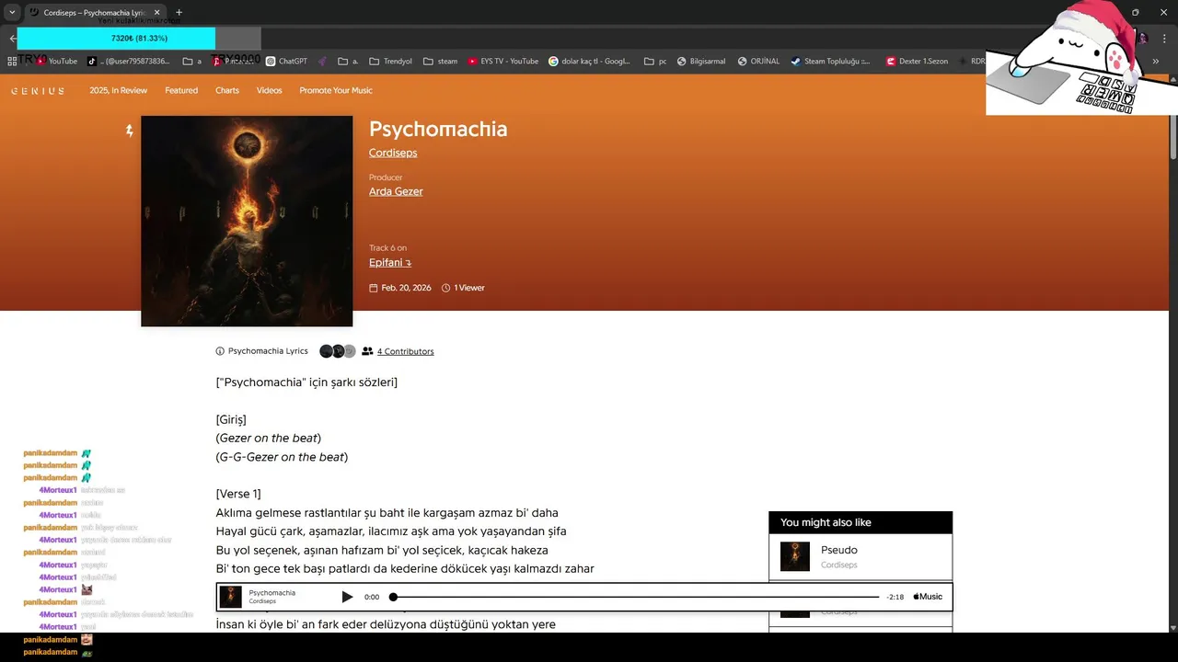Open the dolar kaç tl Google bookmark
1178x662 pixels.
[x=590, y=62]
